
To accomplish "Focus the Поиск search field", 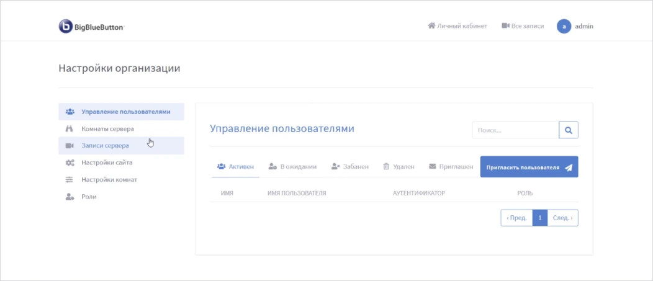I will click(x=515, y=130).
